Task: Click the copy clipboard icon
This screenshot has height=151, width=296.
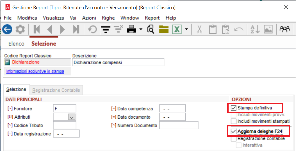Action: point(213,29)
